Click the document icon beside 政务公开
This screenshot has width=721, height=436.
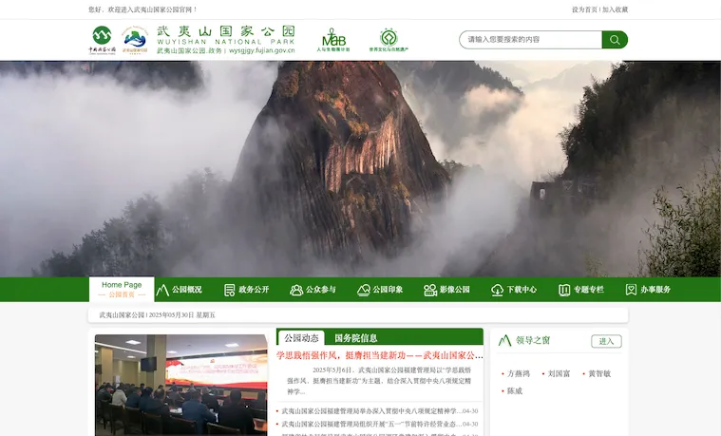[229, 290]
